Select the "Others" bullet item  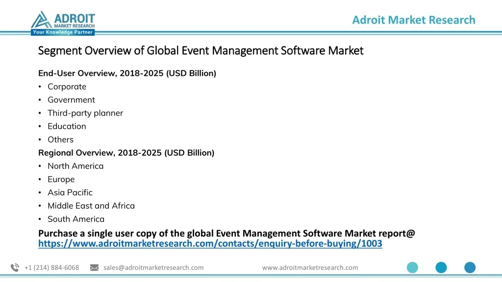pyautogui.click(x=60, y=140)
